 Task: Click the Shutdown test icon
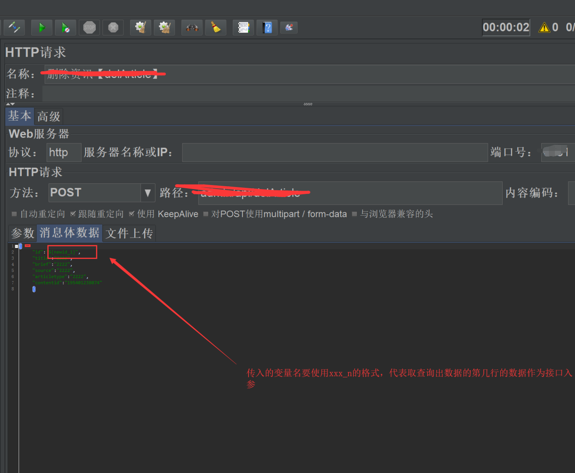coord(113,27)
